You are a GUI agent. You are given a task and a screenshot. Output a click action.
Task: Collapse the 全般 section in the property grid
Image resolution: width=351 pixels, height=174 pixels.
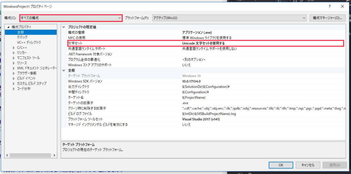(64, 70)
